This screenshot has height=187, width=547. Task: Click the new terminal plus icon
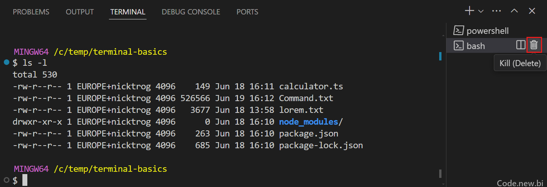coord(470,11)
